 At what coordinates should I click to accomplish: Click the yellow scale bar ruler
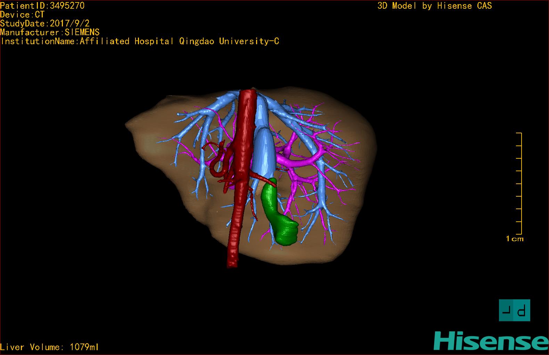[x=519, y=183]
